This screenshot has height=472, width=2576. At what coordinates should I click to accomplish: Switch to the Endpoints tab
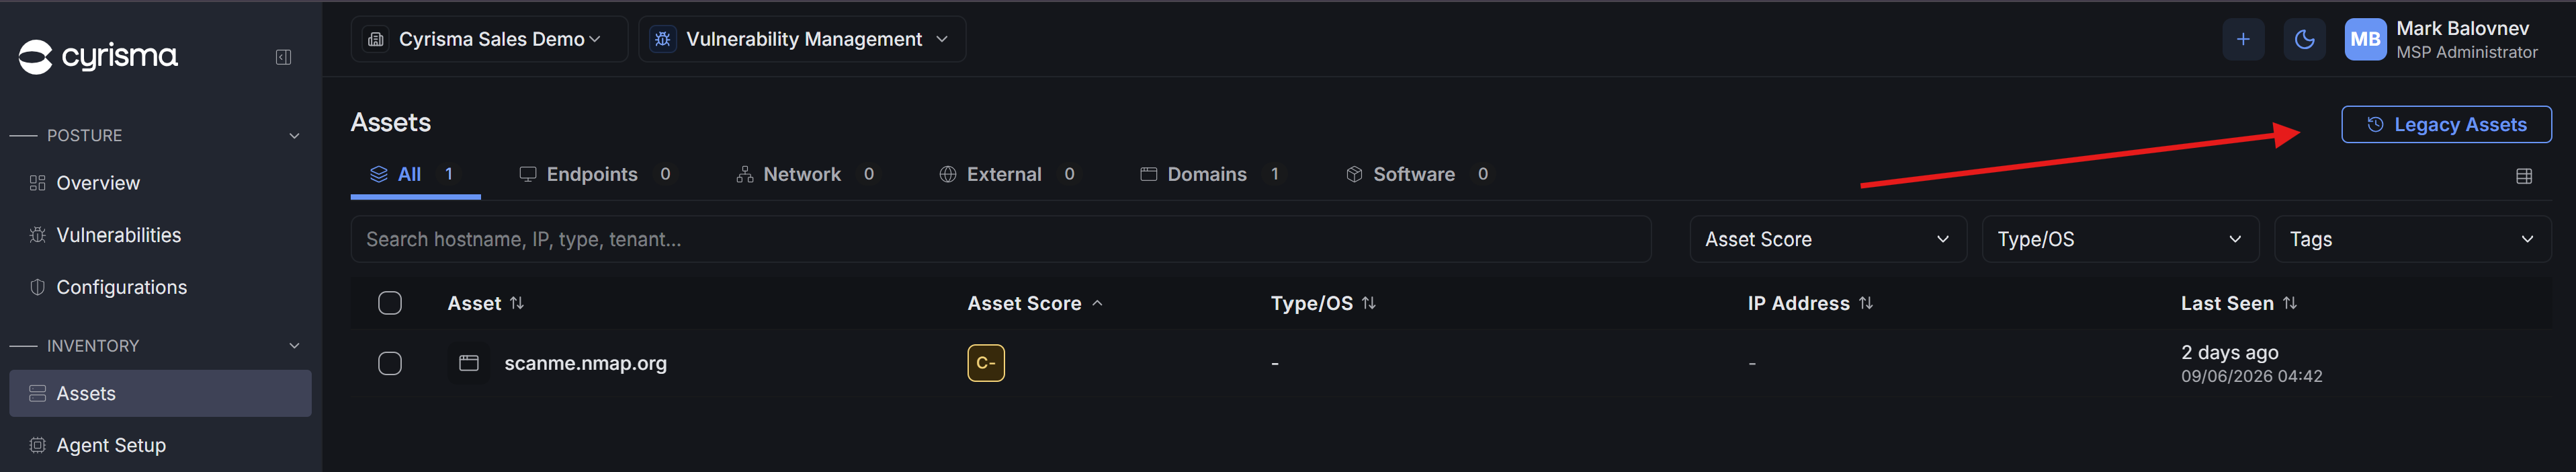coord(596,175)
